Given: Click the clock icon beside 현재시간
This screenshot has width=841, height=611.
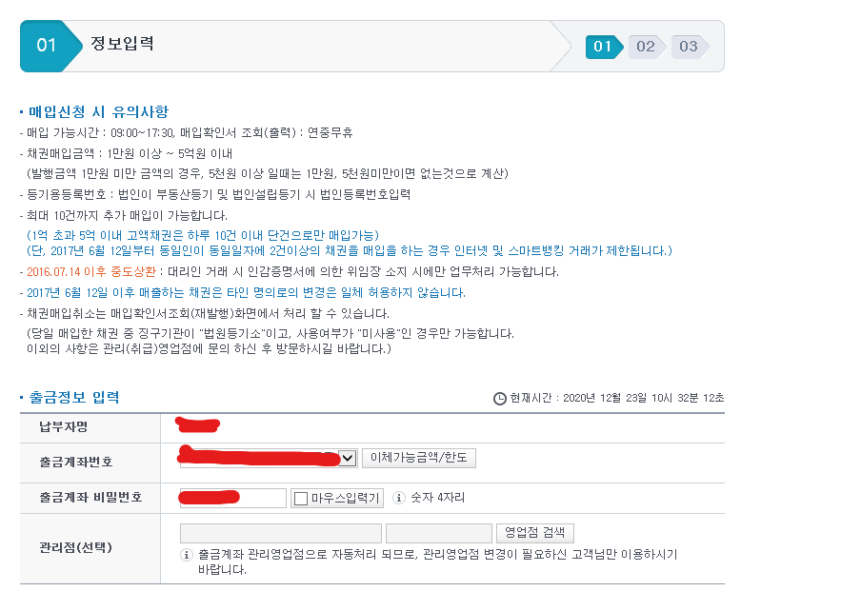Looking at the screenshot, I should point(500,400).
